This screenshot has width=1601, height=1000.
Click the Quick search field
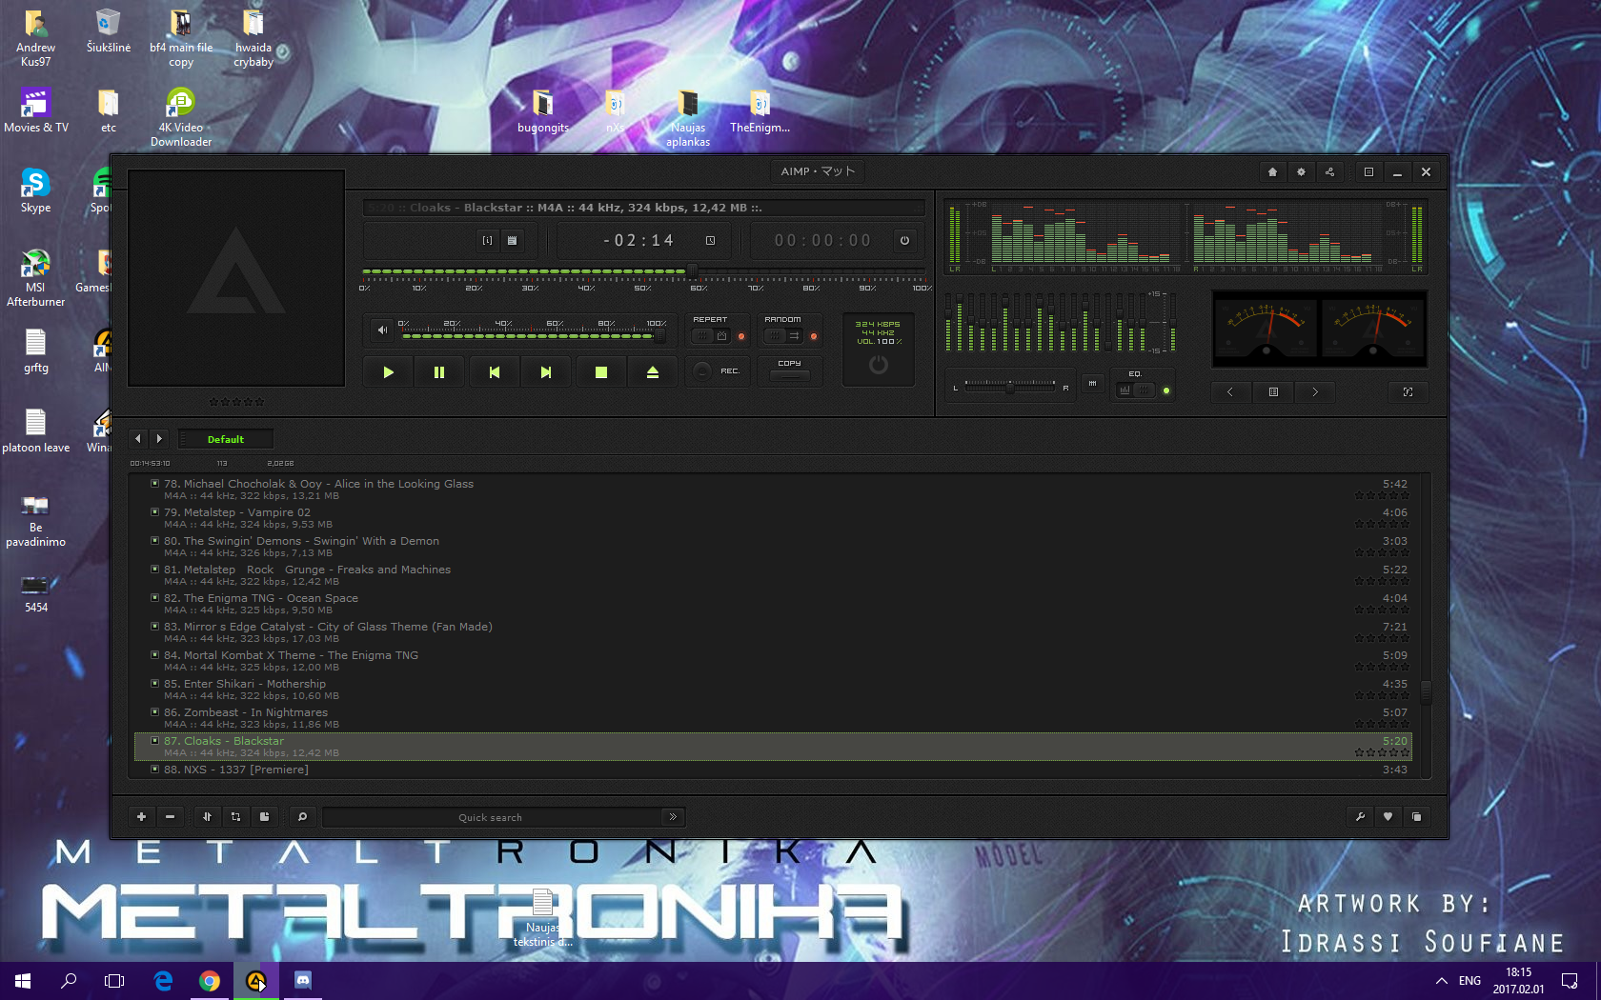click(x=491, y=817)
